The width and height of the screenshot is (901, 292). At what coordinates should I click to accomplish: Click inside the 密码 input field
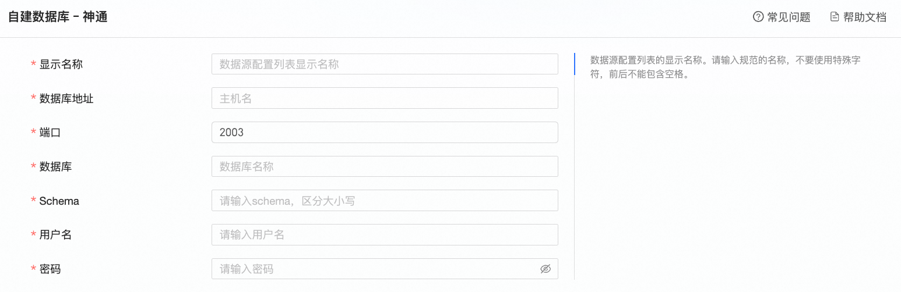point(373,269)
